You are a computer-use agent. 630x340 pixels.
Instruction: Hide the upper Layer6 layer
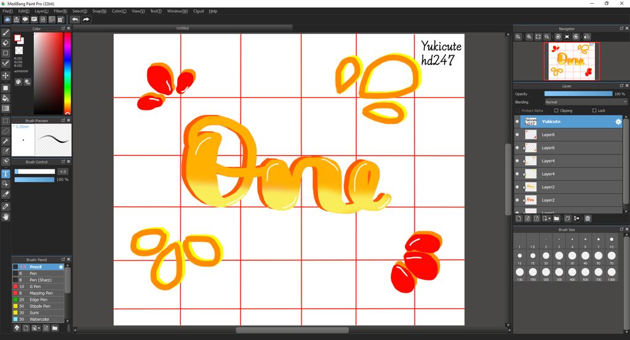pyautogui.click(x=517, y=135)
